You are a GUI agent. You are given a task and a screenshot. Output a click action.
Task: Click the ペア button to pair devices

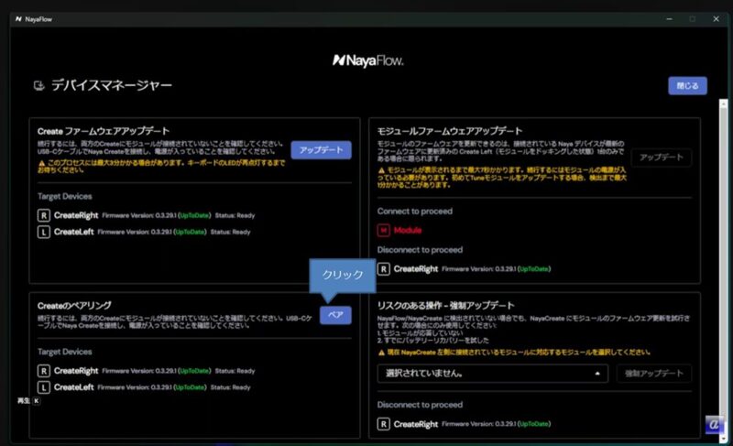coord(336,314)
